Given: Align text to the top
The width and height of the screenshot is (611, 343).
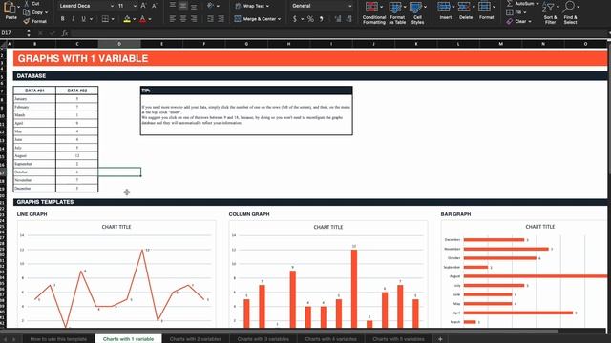Looking at the screenshot, I should [173, 6].
